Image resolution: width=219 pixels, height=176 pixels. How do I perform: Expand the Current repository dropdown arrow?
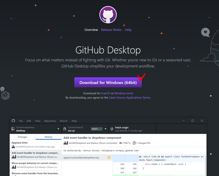pyautogui.click(x=58, y=129)
